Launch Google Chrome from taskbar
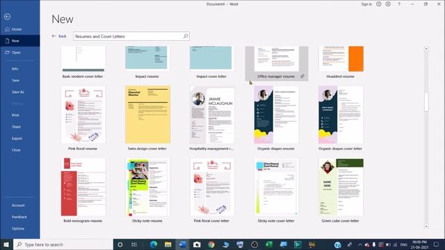445x250 pixels. click(211, 244)
